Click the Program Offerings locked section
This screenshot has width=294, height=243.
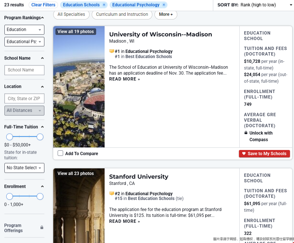tap(24, 228)
